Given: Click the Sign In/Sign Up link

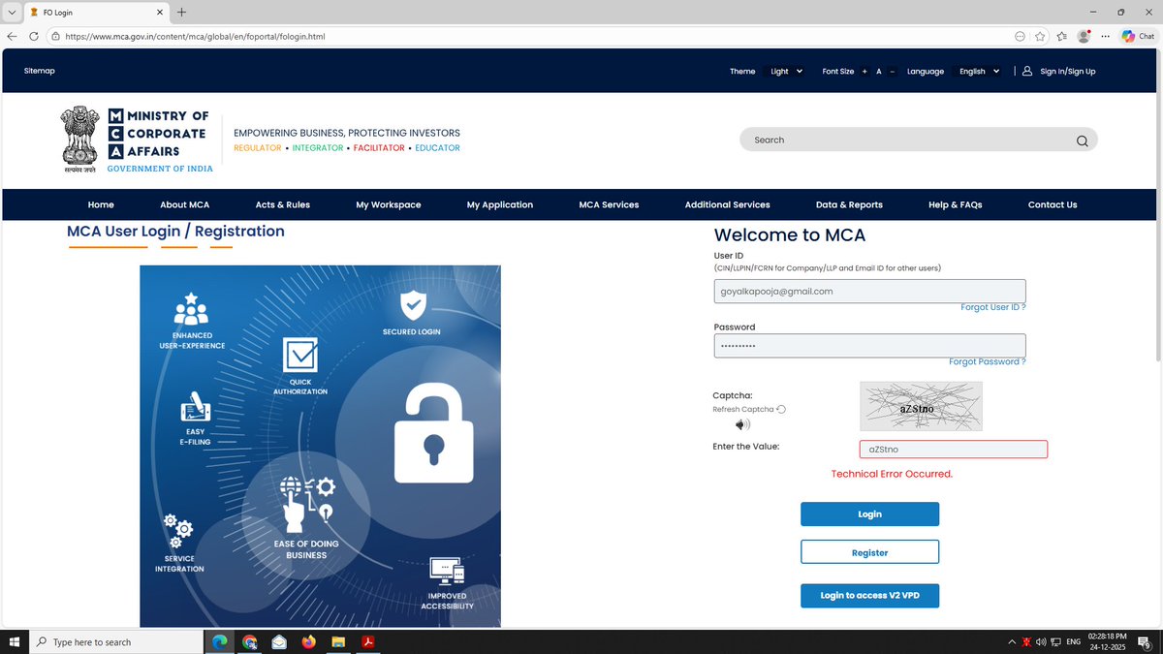Looking at the screenshot, I should click(1067, 72).
